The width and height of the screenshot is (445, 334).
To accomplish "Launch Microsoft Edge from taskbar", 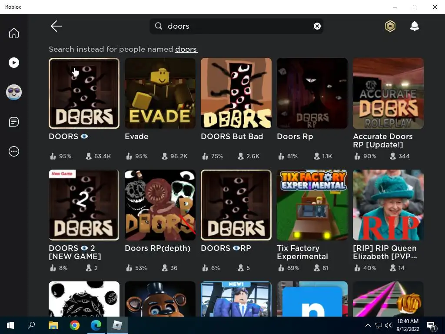I will (x=96, y=325).
